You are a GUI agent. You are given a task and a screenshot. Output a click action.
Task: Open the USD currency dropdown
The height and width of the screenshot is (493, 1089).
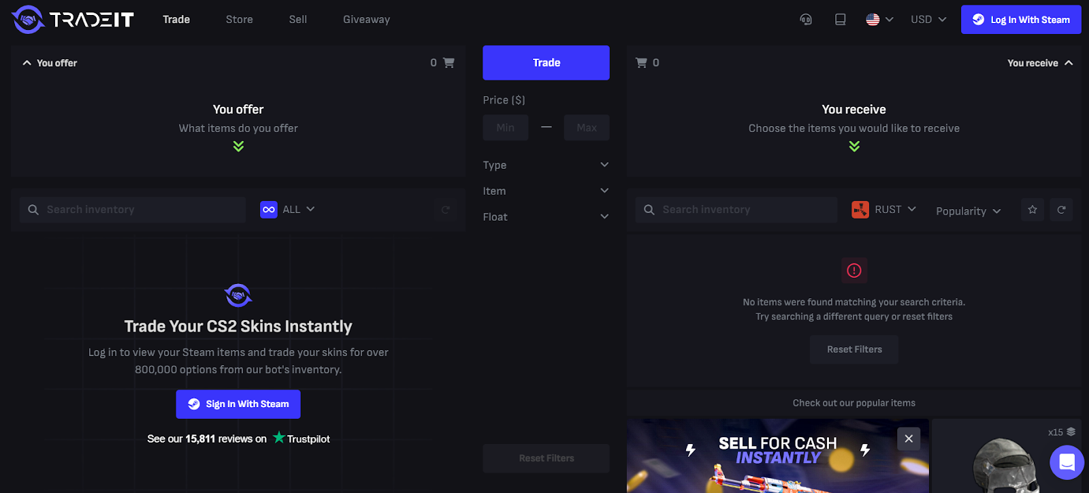point(928,20)
